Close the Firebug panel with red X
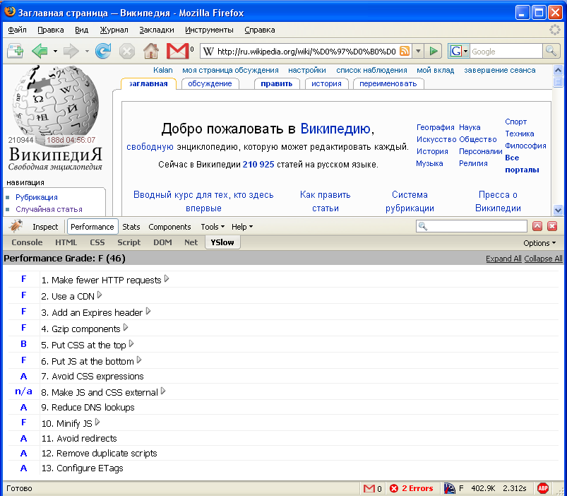The height and width of the screenshot is (496, 567). 552,227
